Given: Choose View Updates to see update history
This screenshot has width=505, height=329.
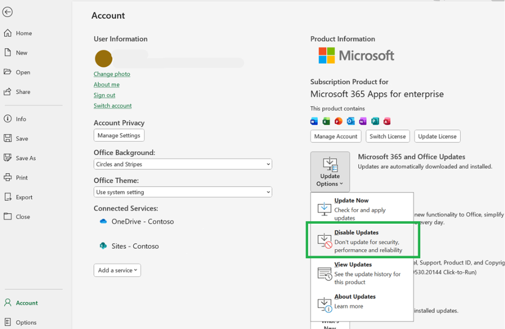Looking at the screenshot, I should (361, 272).
